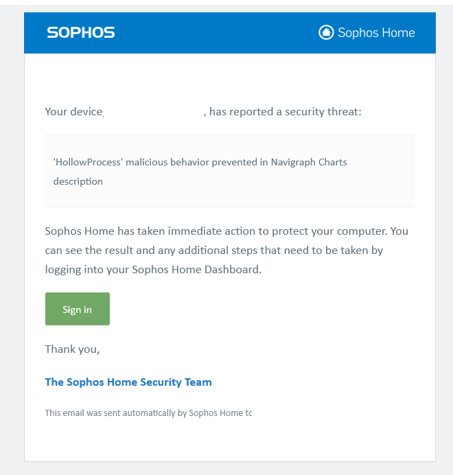Click the 'Thank you,' closing line

[x=72, y=349]
